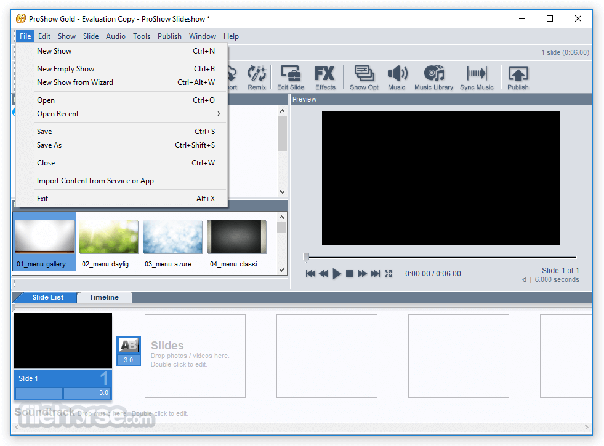The width and height of the screenshot is (604, 446).
Task: Open the Slide menu
Action: point(91,36)
